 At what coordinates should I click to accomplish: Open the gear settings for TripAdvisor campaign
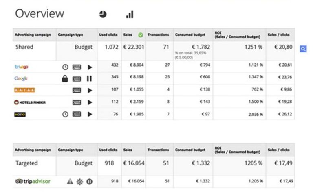coord(79,181)
